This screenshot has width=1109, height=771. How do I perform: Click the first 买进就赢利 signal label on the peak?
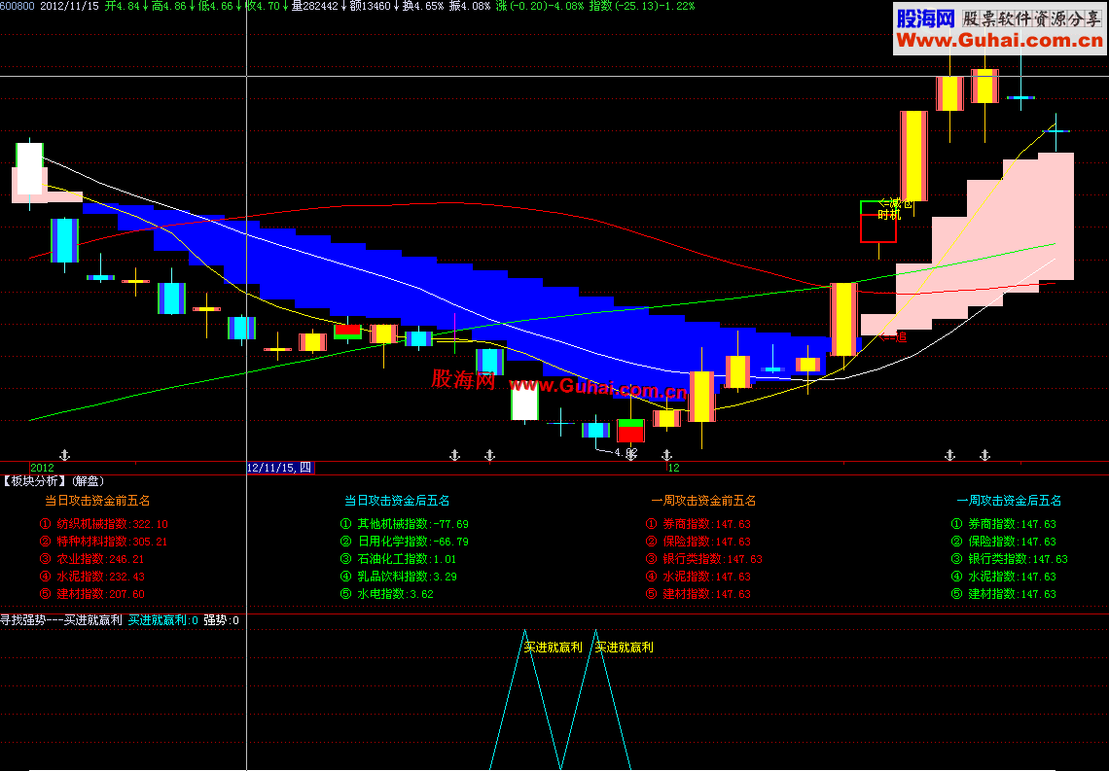click(x=554, y=648)
